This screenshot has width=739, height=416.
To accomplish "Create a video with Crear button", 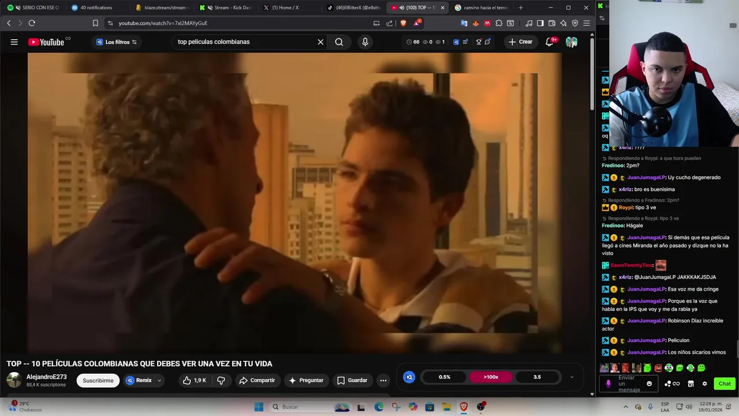I will coord(520,42).
